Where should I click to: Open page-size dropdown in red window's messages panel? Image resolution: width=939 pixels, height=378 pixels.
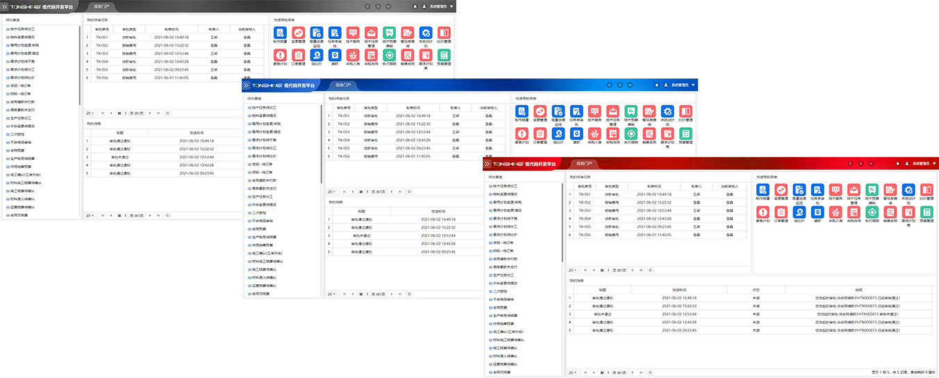coord(572,372)
